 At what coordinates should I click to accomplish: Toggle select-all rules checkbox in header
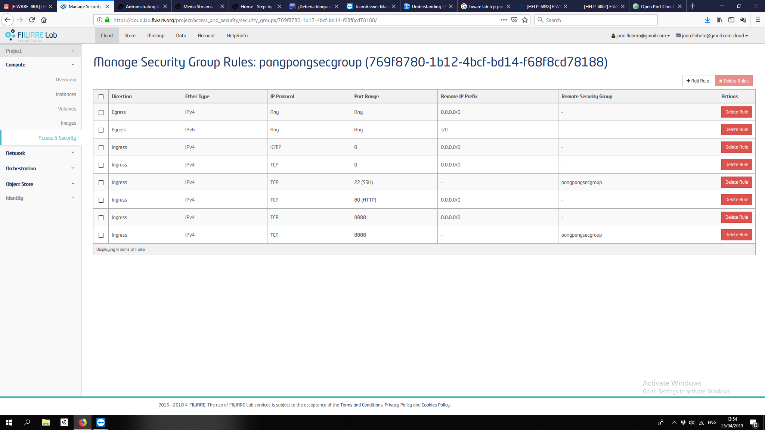point(101,97)
